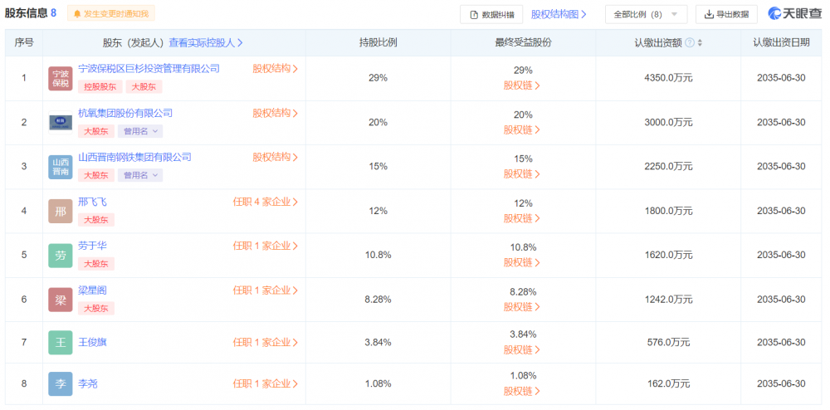
Task: Click the help icon beside 认缴出资额
Action: [x=690, y=43]
